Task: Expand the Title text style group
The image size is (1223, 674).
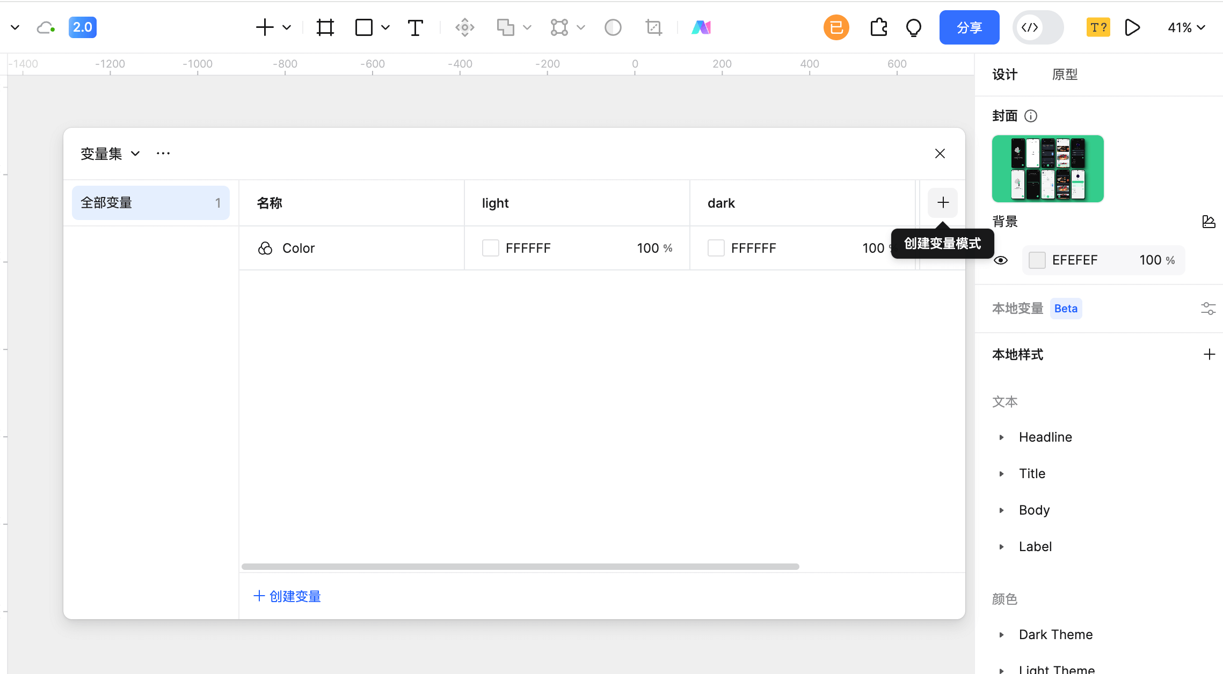Action: [x=1001, y=474]
